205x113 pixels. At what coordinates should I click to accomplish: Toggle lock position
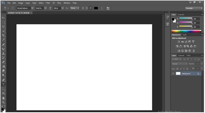[x=184, y=69]
